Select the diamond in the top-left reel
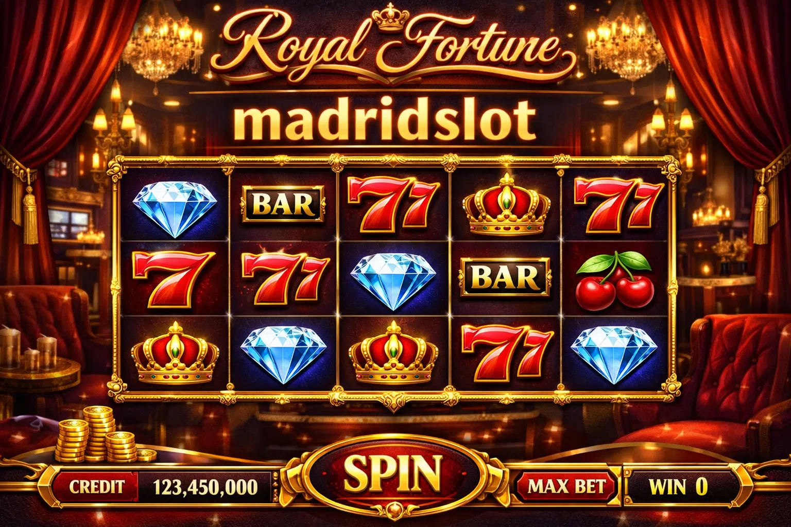Screen dimensions: 791x527 pos(175,206)
